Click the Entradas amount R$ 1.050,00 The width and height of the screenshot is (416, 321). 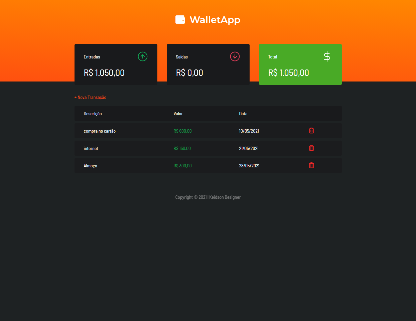pos(104,73)
